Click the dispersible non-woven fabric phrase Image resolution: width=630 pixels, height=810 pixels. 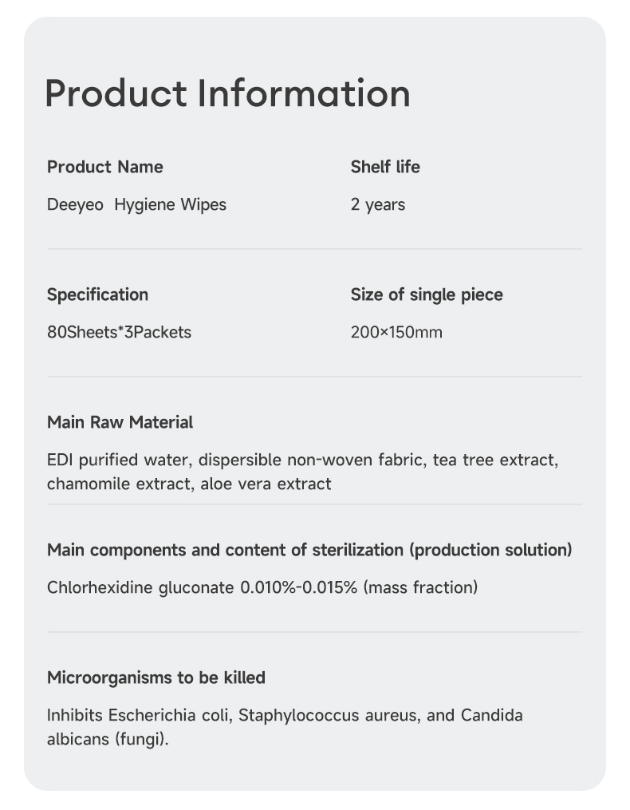click(x=310, y=460)
